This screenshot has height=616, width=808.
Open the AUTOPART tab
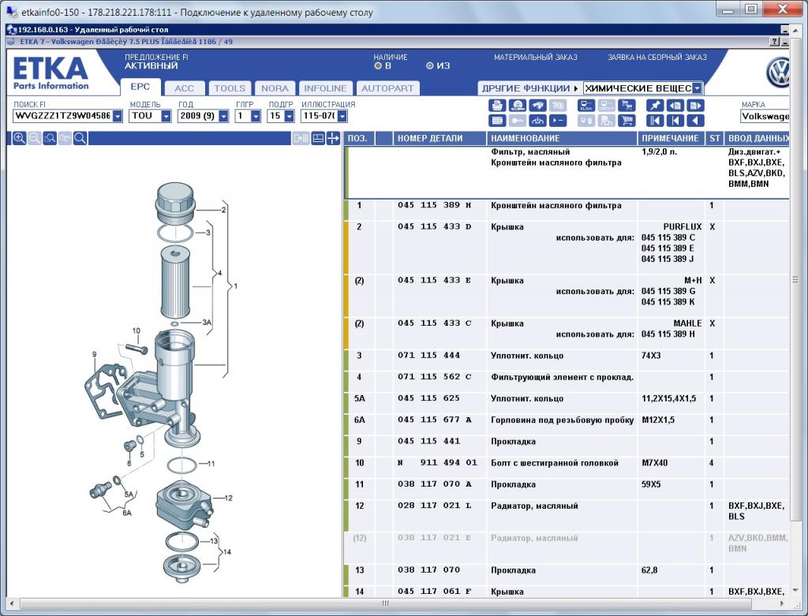pos(387,88)
